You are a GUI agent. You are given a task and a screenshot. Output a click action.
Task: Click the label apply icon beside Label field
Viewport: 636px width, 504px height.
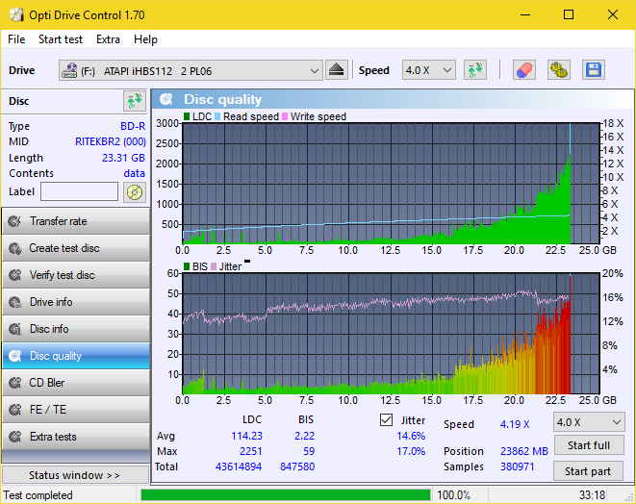(134, 191)
